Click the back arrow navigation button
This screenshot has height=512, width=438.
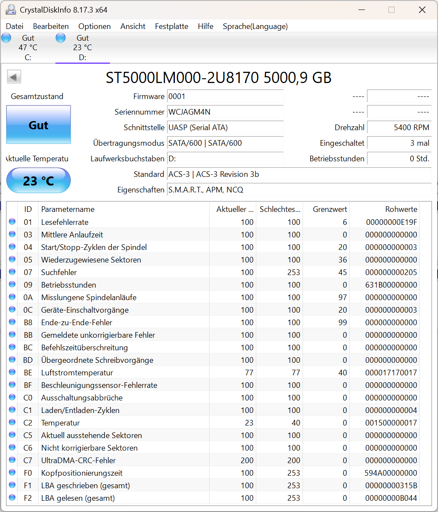(x=14, y=77)
